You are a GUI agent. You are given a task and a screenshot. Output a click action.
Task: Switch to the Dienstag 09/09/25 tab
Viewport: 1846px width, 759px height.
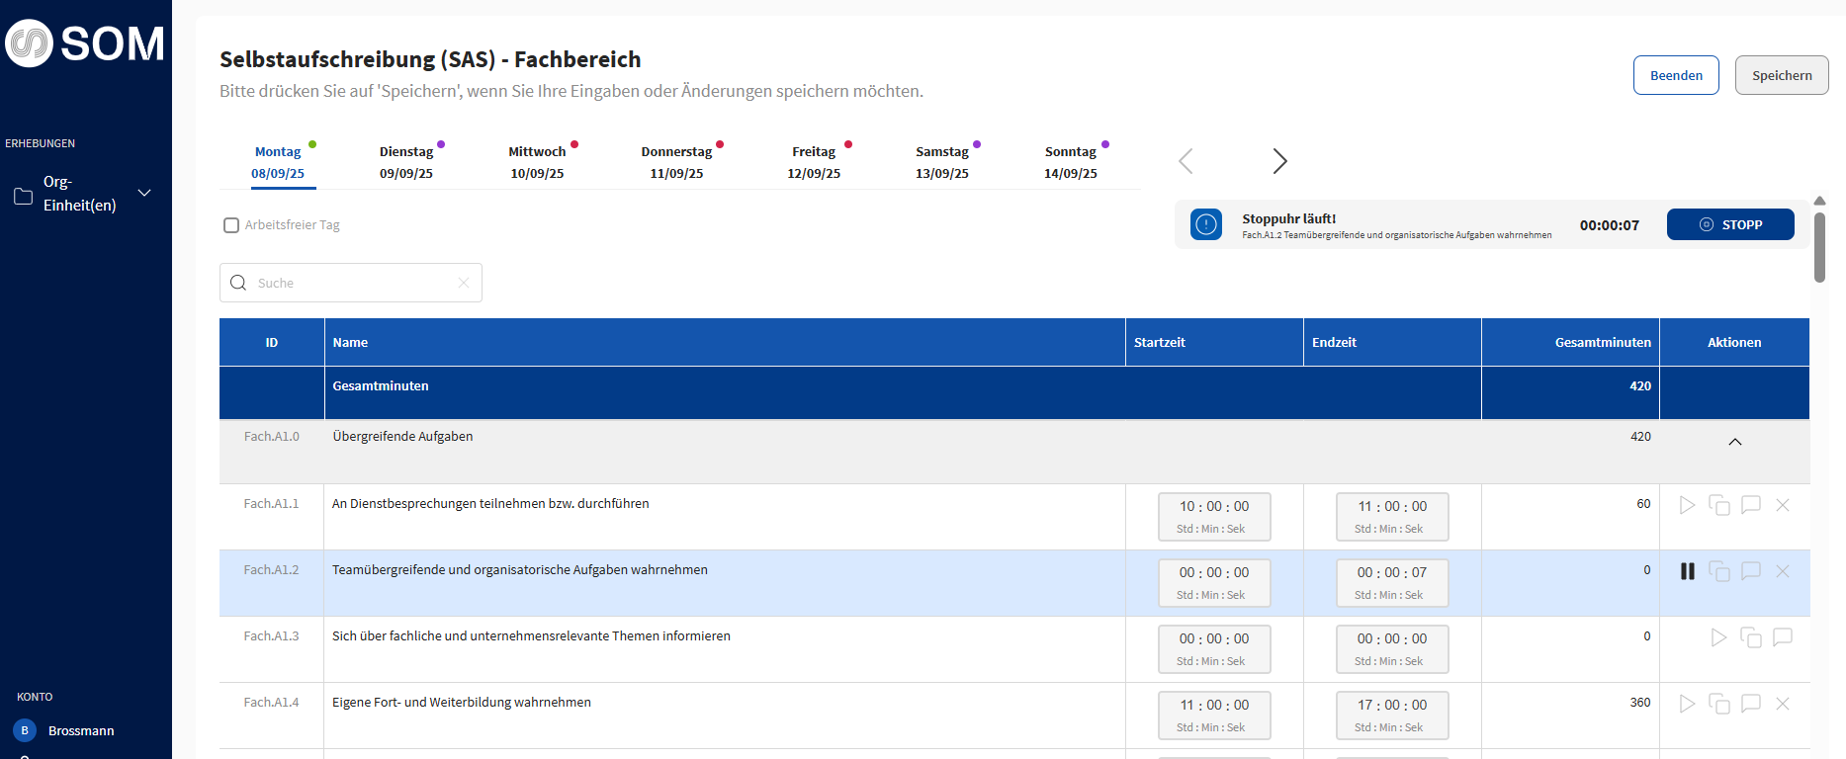(406, 162)
